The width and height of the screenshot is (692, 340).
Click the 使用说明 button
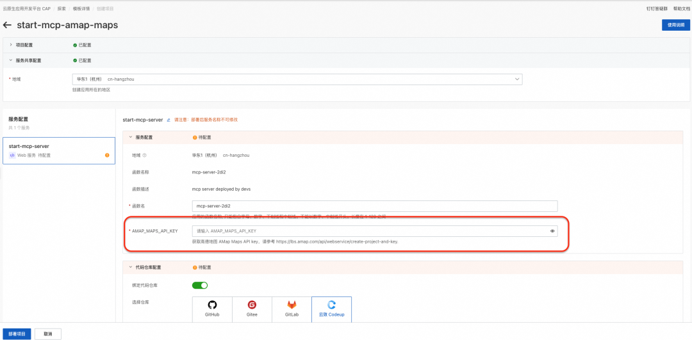tap(676, 25)
